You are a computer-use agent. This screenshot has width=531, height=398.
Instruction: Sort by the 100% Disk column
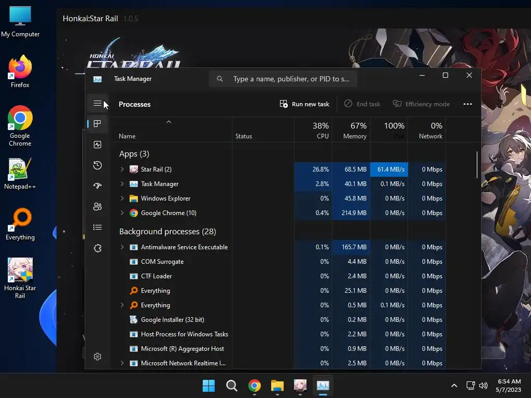coord(389,130)
